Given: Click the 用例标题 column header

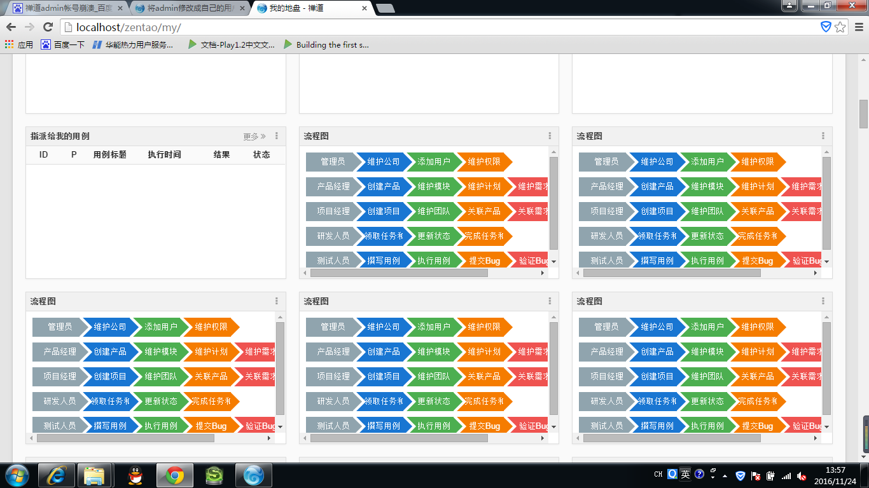Looking at the screenshot, I should click(109, 154).
